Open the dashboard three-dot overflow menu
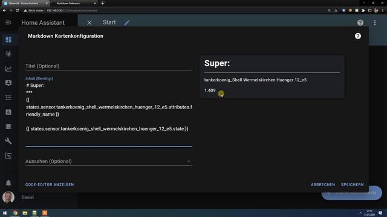The image size is (387, 217). coord(375,23)
